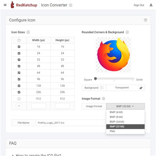Screen dimensions: 156x156
Task: Click the plus button to add custom size
Action: 19,106
